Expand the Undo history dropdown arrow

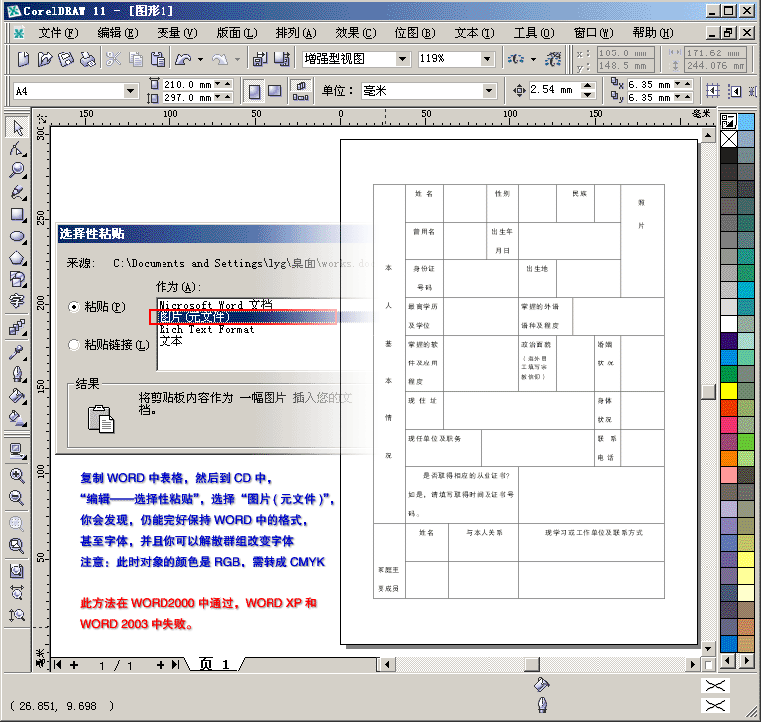pos(200,59)
